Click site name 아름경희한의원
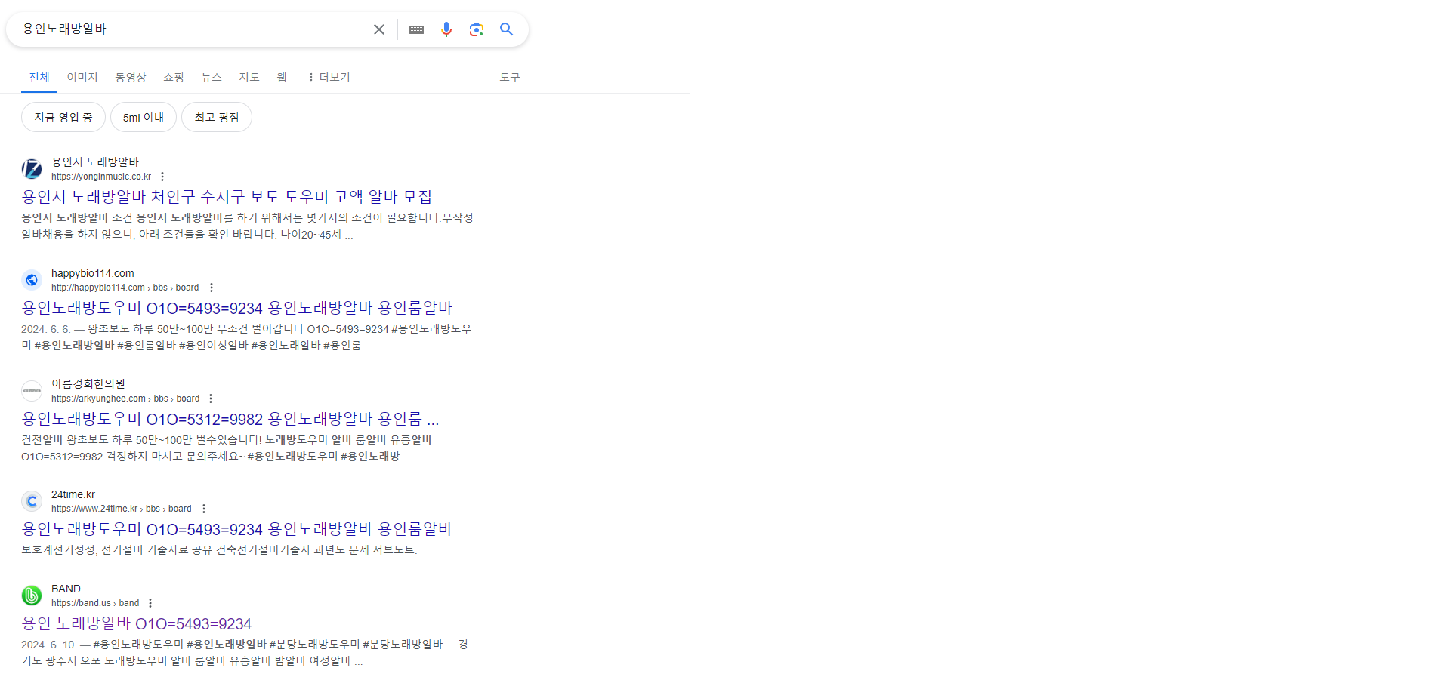The height and width of the screenshot is (674, 1442). 88,384
